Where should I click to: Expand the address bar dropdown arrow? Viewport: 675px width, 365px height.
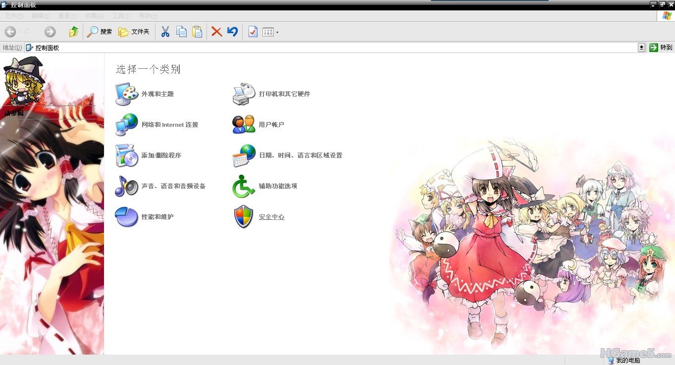click(x=642, y=48)
